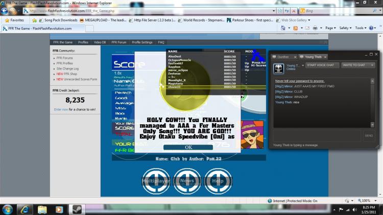This screenshot has height=215, width=383.
Task: Click the OK button in the dialog
Action: (188, 147)
